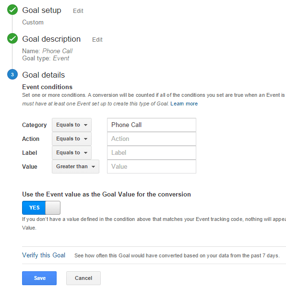The image size is (286, 289).
Task: Click the Category field containing Phone Call
Action: (152, 125)
